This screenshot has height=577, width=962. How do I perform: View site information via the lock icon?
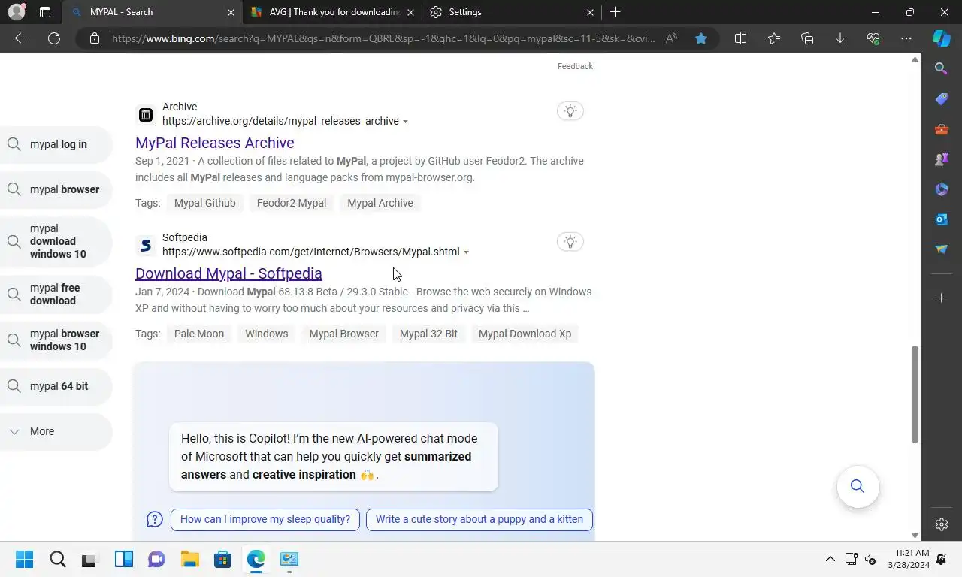(x=94, y=38)
